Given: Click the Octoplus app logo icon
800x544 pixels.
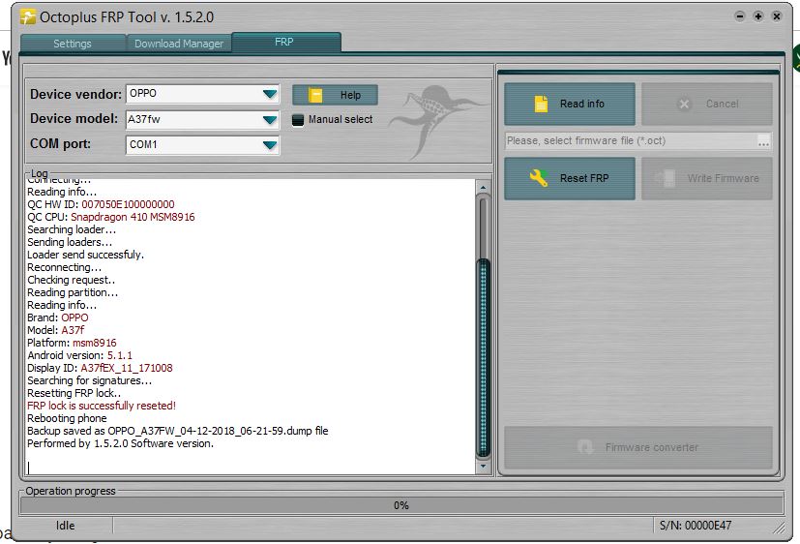Looking at the screenshot, I should 27,16.
